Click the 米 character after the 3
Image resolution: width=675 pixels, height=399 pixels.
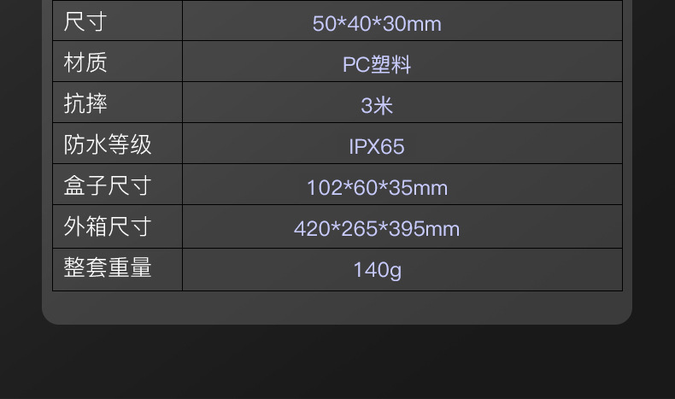click(384, 106)
